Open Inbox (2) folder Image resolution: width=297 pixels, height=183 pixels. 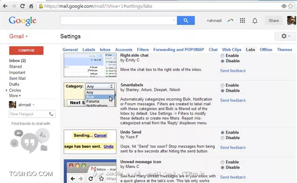18,61
